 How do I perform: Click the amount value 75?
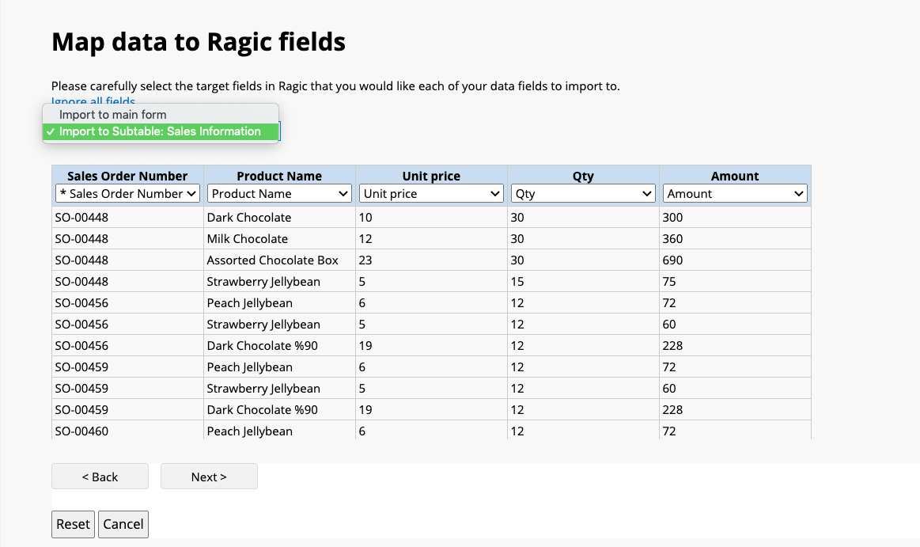coord(669,282)
